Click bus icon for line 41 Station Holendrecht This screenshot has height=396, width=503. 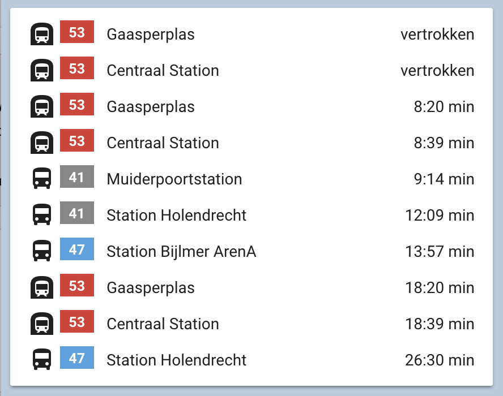pyautogui.click(x=41, y=215)
